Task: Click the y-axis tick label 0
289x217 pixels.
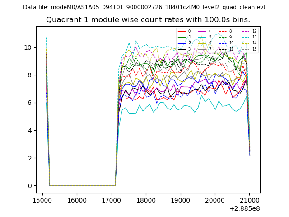Action: pyautogui.click(x=29, y=186)
